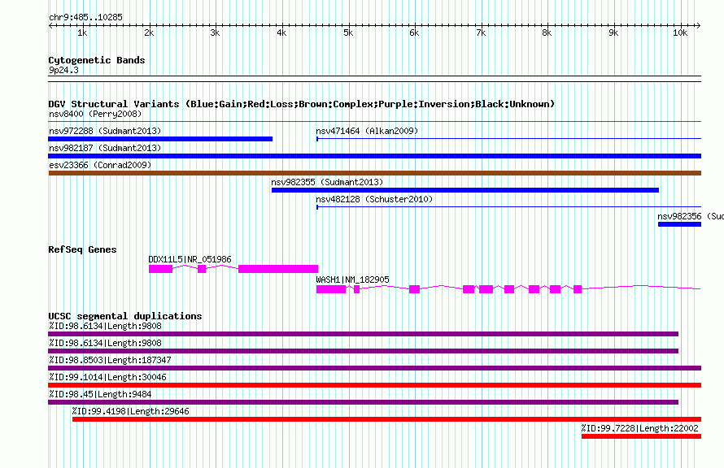Click the first %ID:98.6134|Length:9808 label
The height and width of the screenshot is (468, 724).
click(105, 326)
